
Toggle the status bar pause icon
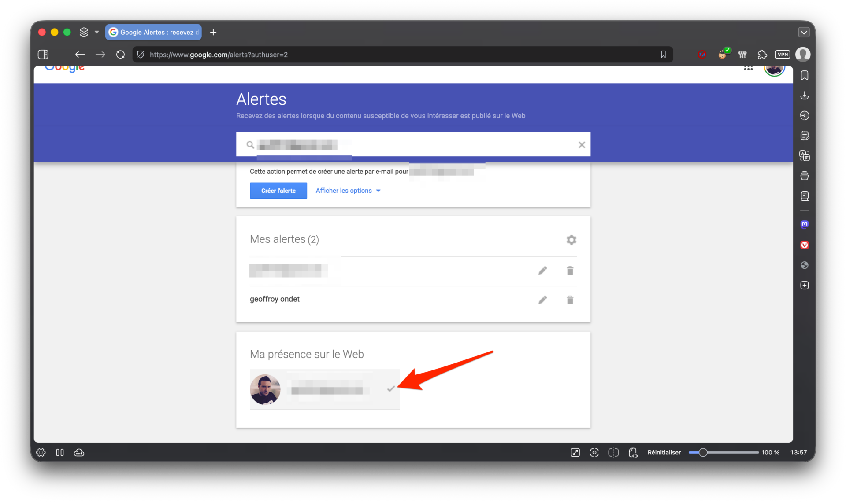60,452
